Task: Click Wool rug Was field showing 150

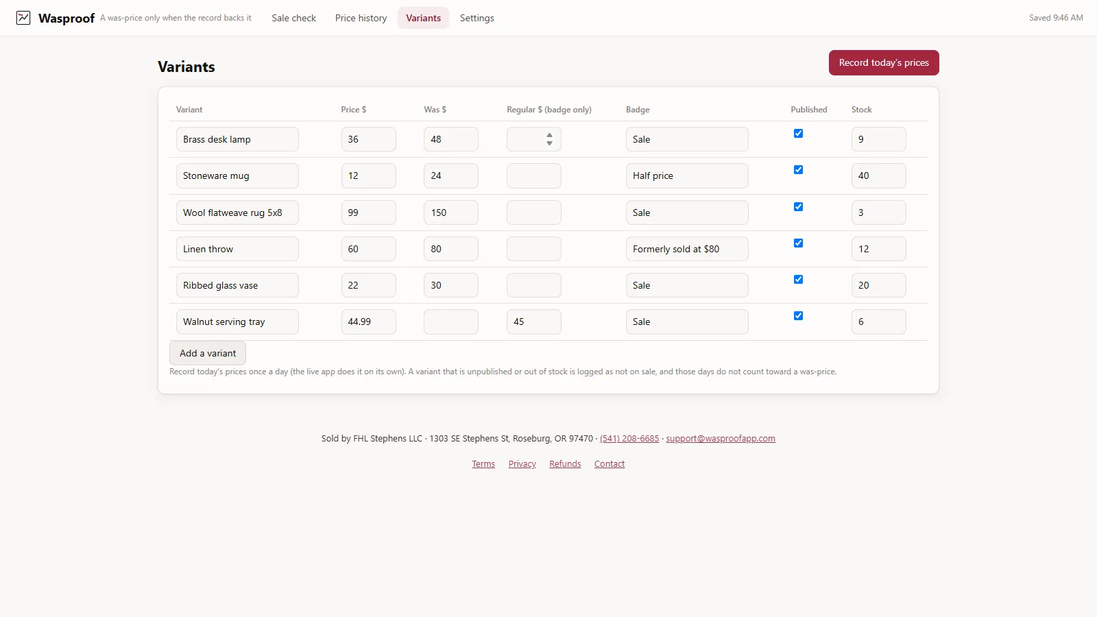Action: tap(451, 213)
